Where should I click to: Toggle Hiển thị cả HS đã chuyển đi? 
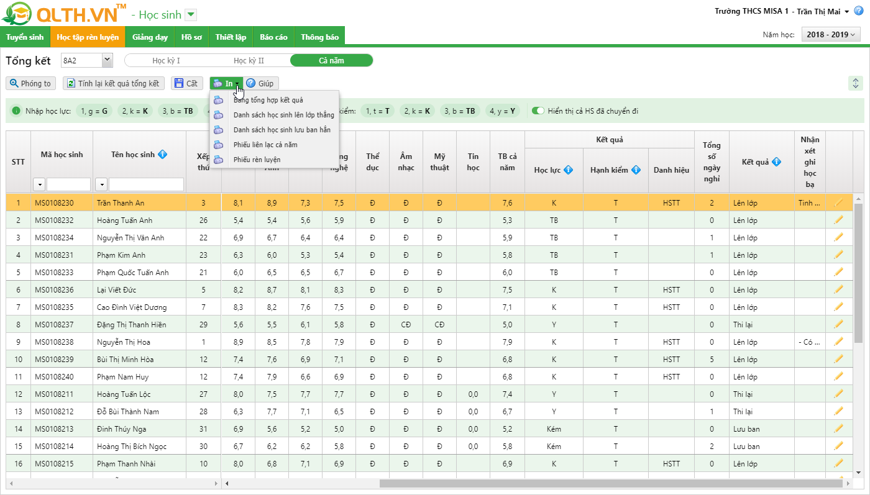[x=538, y=111]
